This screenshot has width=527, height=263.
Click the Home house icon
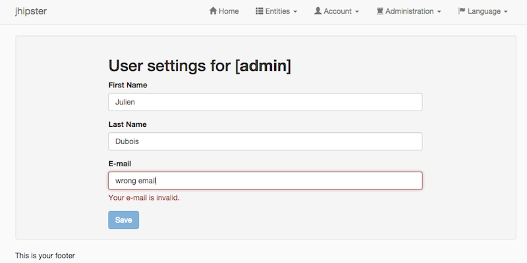tap(213, 11)
